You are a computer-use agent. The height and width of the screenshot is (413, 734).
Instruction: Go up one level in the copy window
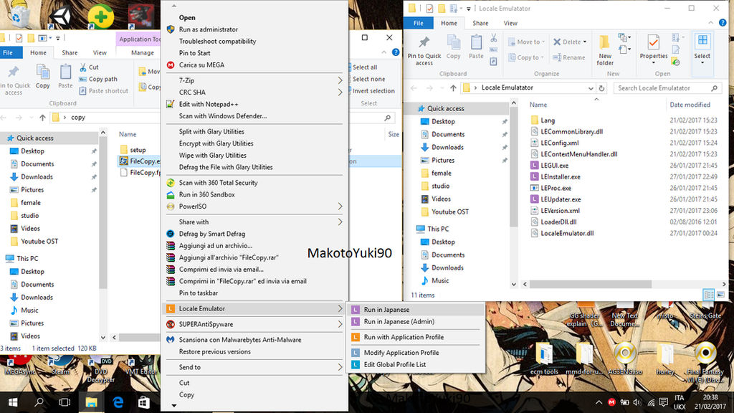pos(42,118)
